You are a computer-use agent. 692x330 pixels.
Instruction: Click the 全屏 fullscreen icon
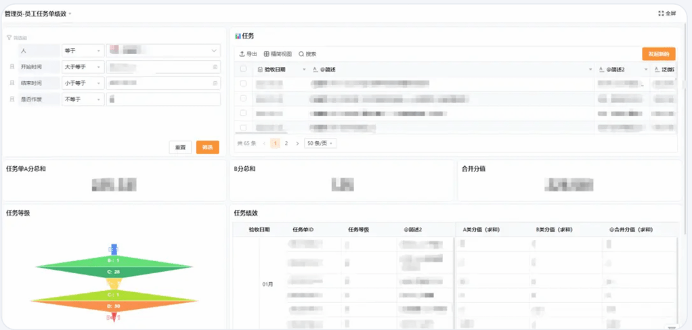click(x=667, y=14)
